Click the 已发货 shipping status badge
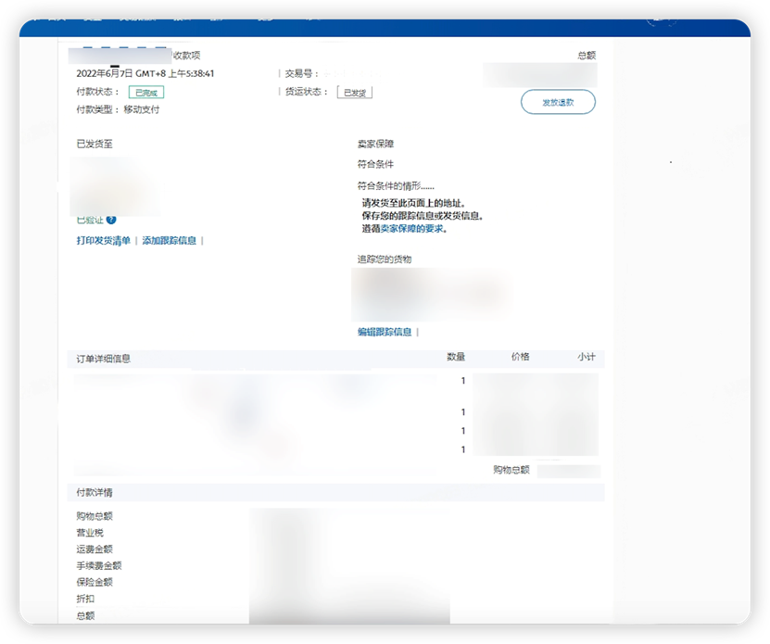 coord(354,92)
